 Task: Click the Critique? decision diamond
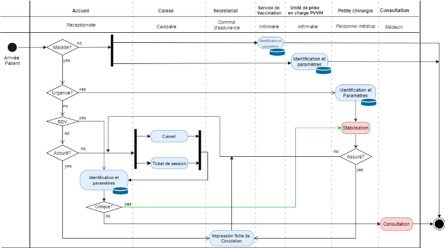104,207
